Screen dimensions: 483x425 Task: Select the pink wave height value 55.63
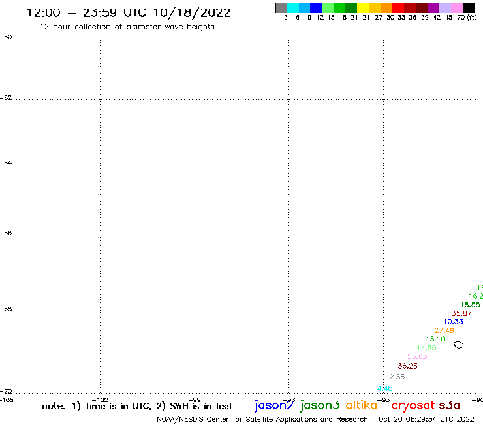(x=417, y=356)
